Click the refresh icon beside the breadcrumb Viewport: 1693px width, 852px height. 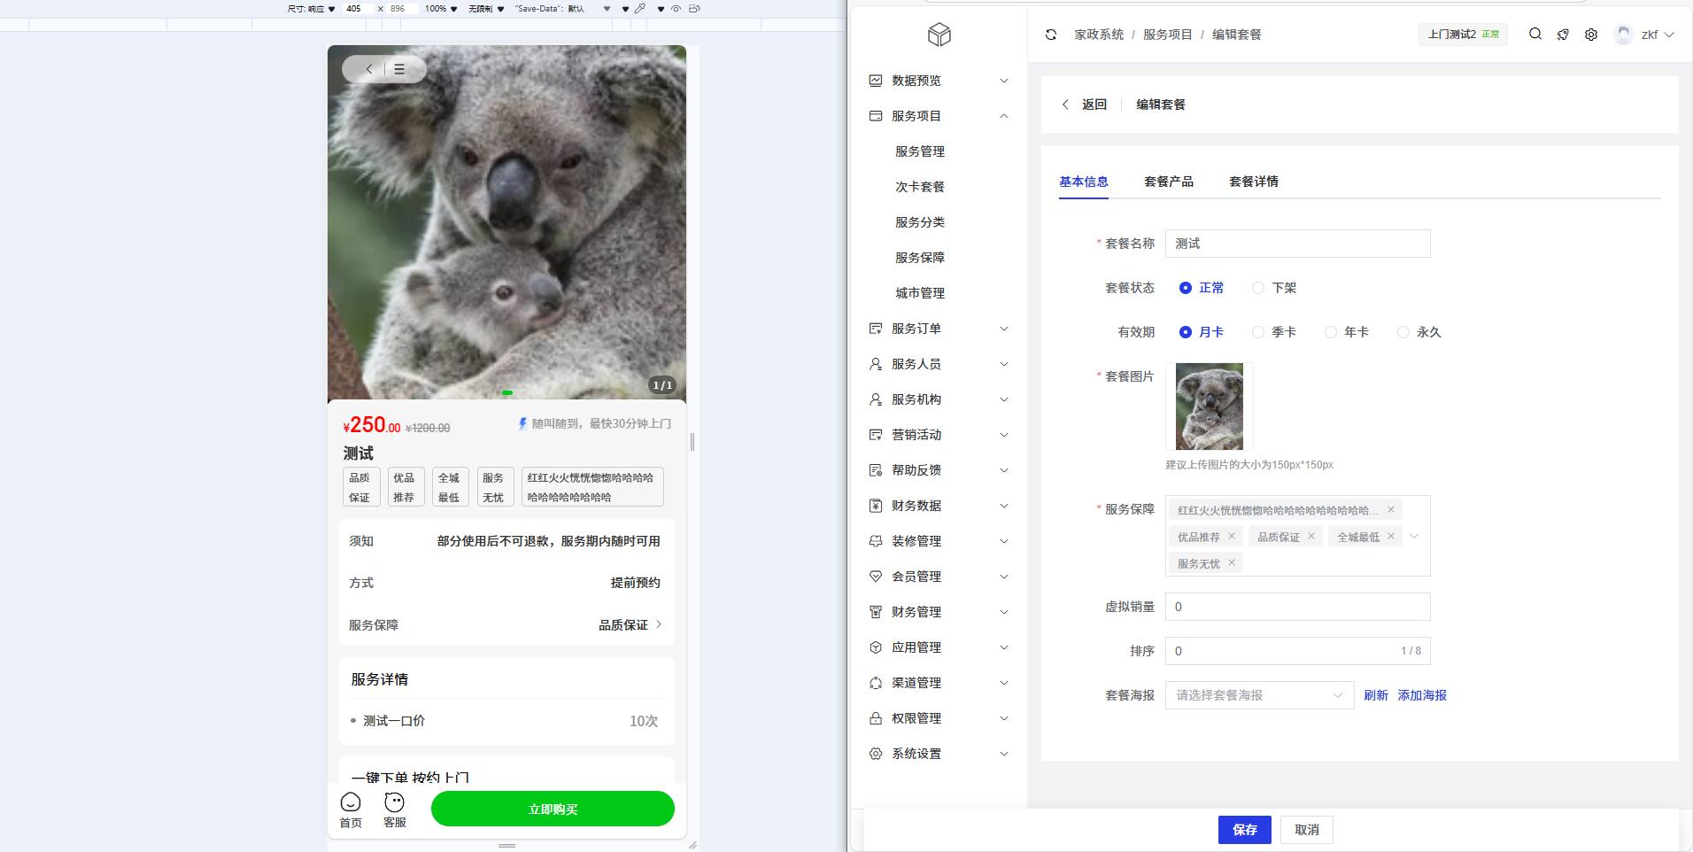pos(1051,35)
